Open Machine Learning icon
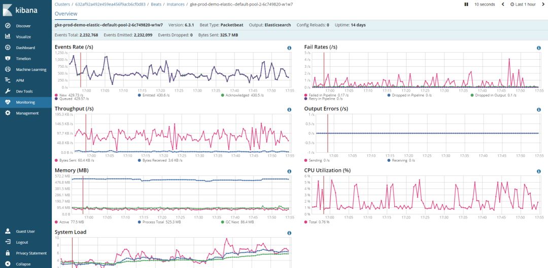The width and height of the screenshot is (548, 268). tap(8, 69)
